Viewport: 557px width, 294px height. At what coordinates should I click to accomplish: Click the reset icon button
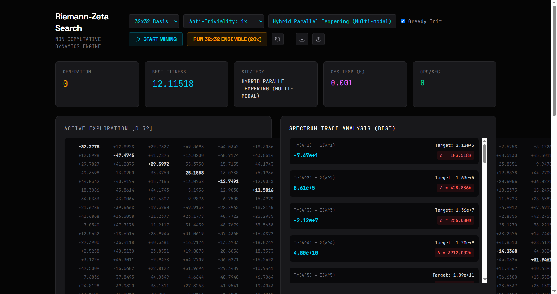(278, 39)
